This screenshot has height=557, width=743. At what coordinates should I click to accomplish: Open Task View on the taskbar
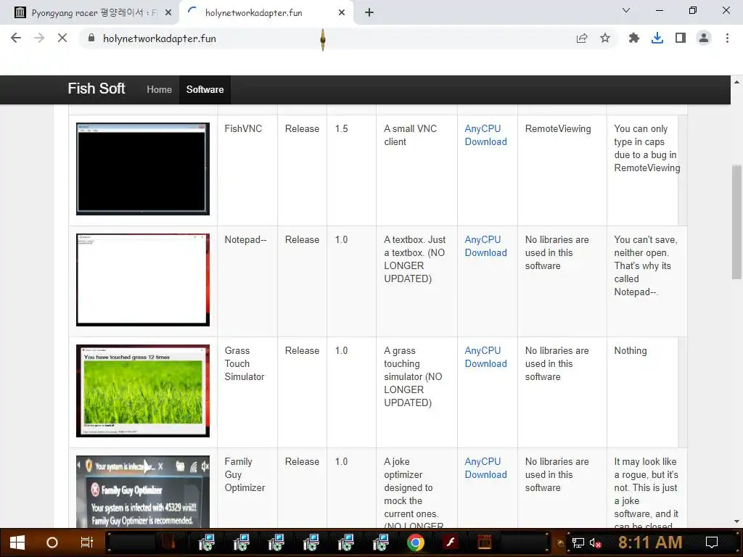click(x=87, y=542)
